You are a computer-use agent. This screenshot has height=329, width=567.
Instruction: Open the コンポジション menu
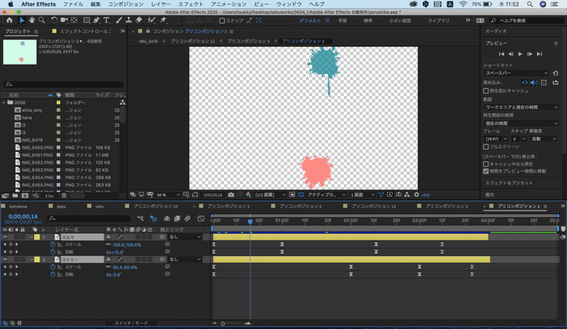point(125,4)
